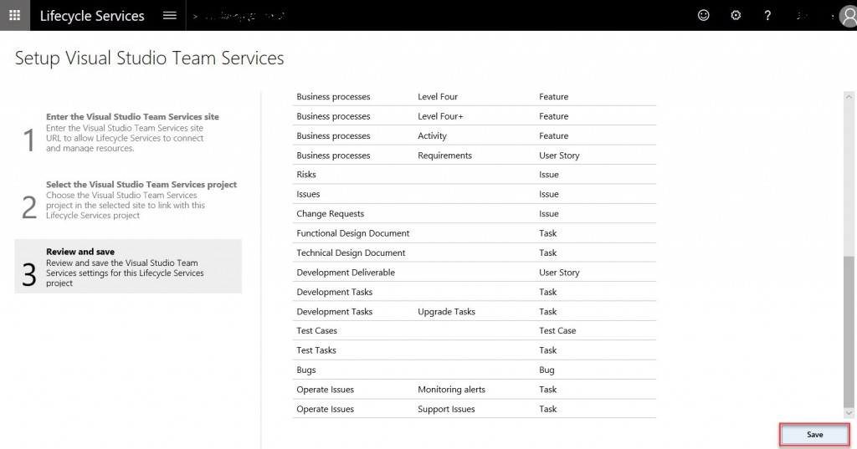Open the app launcher waffle icon

[x=15, y=15]
